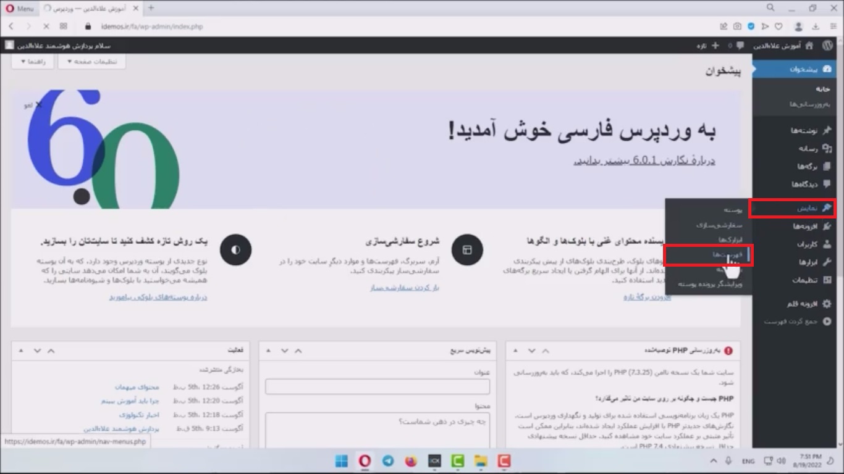Toggle collapse quick draft widget
Viewport: 844px width, 474px height.
268,351
